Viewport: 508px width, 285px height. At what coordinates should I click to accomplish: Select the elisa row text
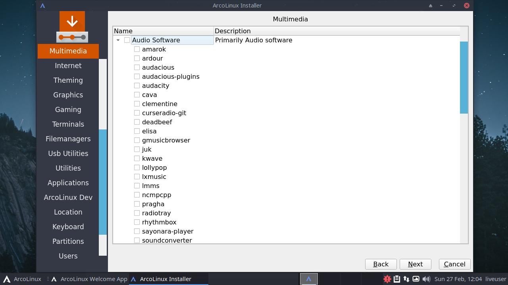[x=149, y=131]
